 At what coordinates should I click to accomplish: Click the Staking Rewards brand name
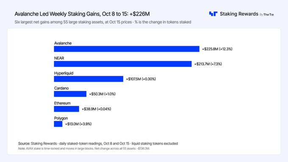tap(239, 14)
